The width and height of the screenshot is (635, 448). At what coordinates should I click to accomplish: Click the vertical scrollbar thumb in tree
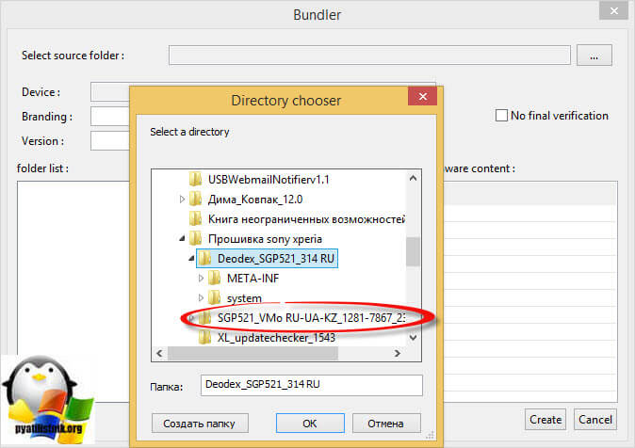[x=413, y=251]
